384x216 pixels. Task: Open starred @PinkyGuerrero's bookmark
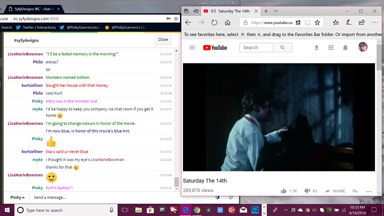(x=125, y=27)
